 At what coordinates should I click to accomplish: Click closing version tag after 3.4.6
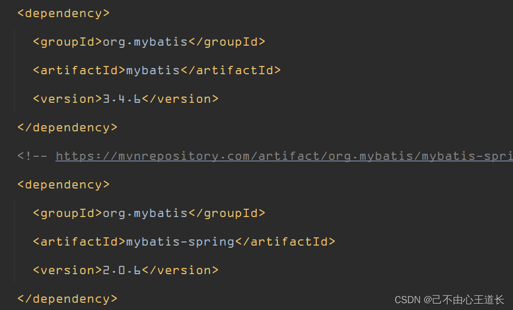(181, 99)
